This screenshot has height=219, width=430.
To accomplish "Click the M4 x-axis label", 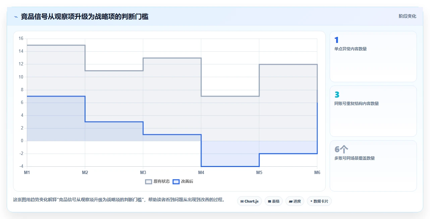I will [x=201, y=172].
